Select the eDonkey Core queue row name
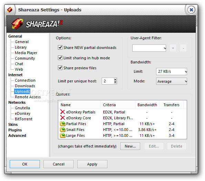 tap(79, 118)
